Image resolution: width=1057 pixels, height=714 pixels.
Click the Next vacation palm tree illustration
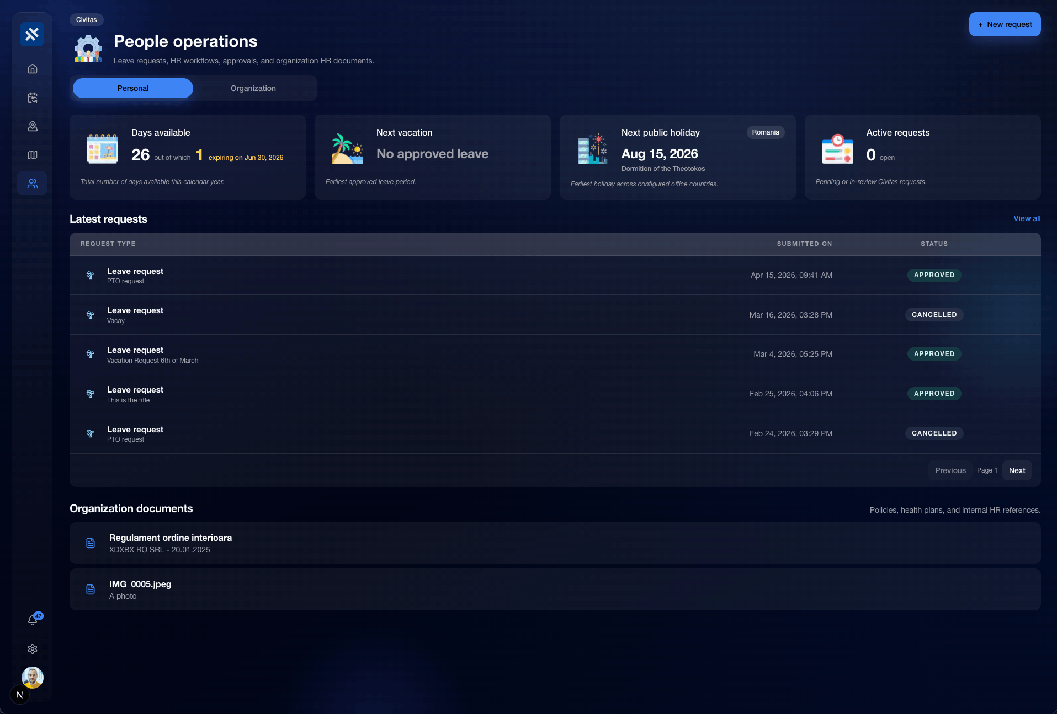click(348, 149)
